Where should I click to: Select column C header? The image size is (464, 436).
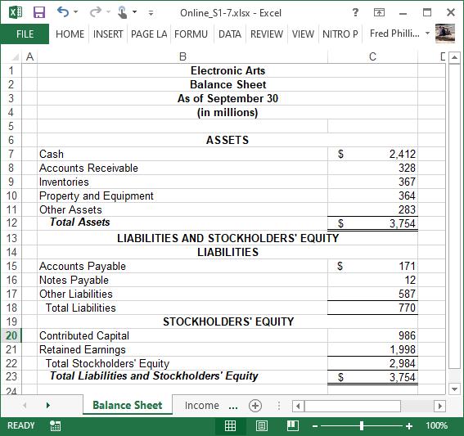coord(372,56)
